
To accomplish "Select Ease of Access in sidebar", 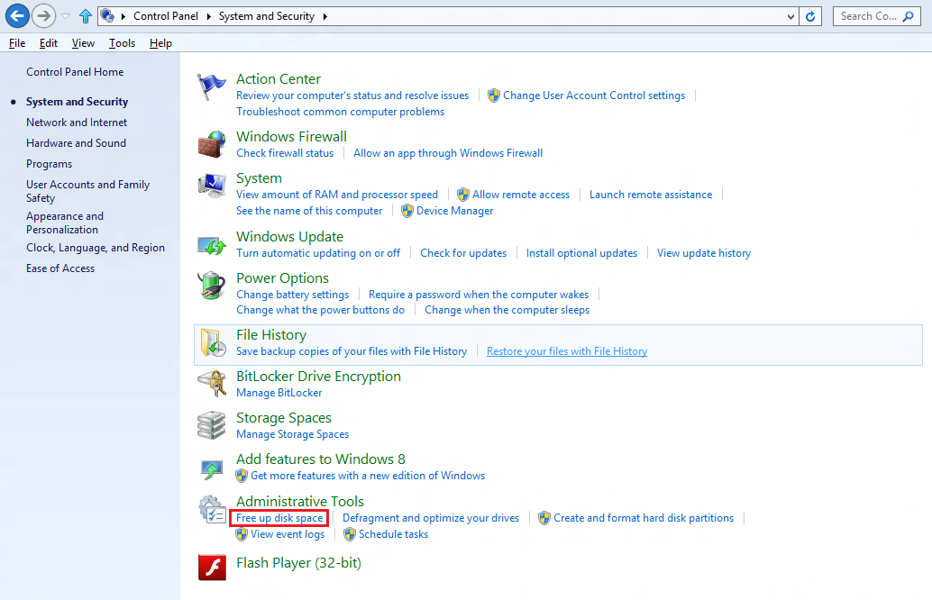I will click(60, 268).
